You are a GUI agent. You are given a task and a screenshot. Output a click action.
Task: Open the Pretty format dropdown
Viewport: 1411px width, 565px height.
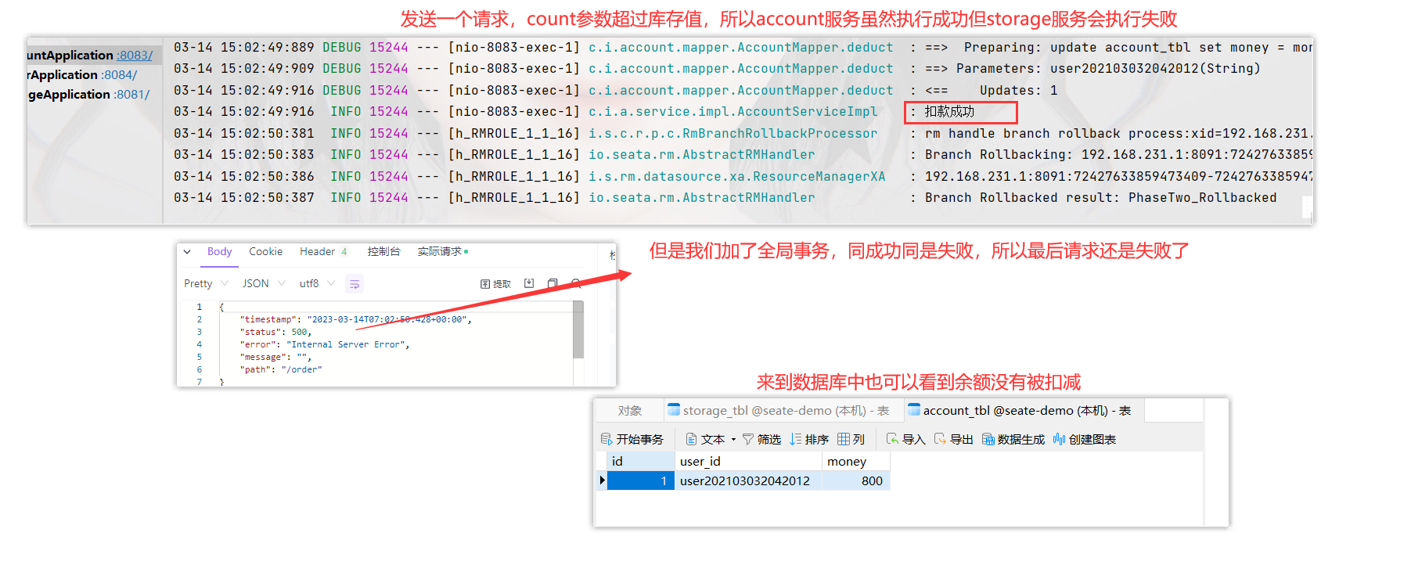[206, 283]
